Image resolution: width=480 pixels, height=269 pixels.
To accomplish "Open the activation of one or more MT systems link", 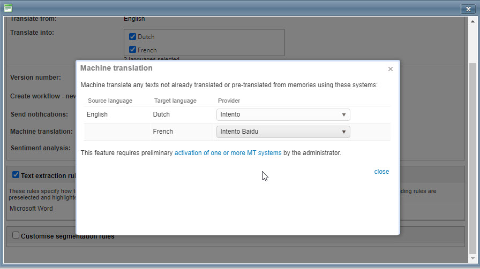I will (x=228, y=153).
